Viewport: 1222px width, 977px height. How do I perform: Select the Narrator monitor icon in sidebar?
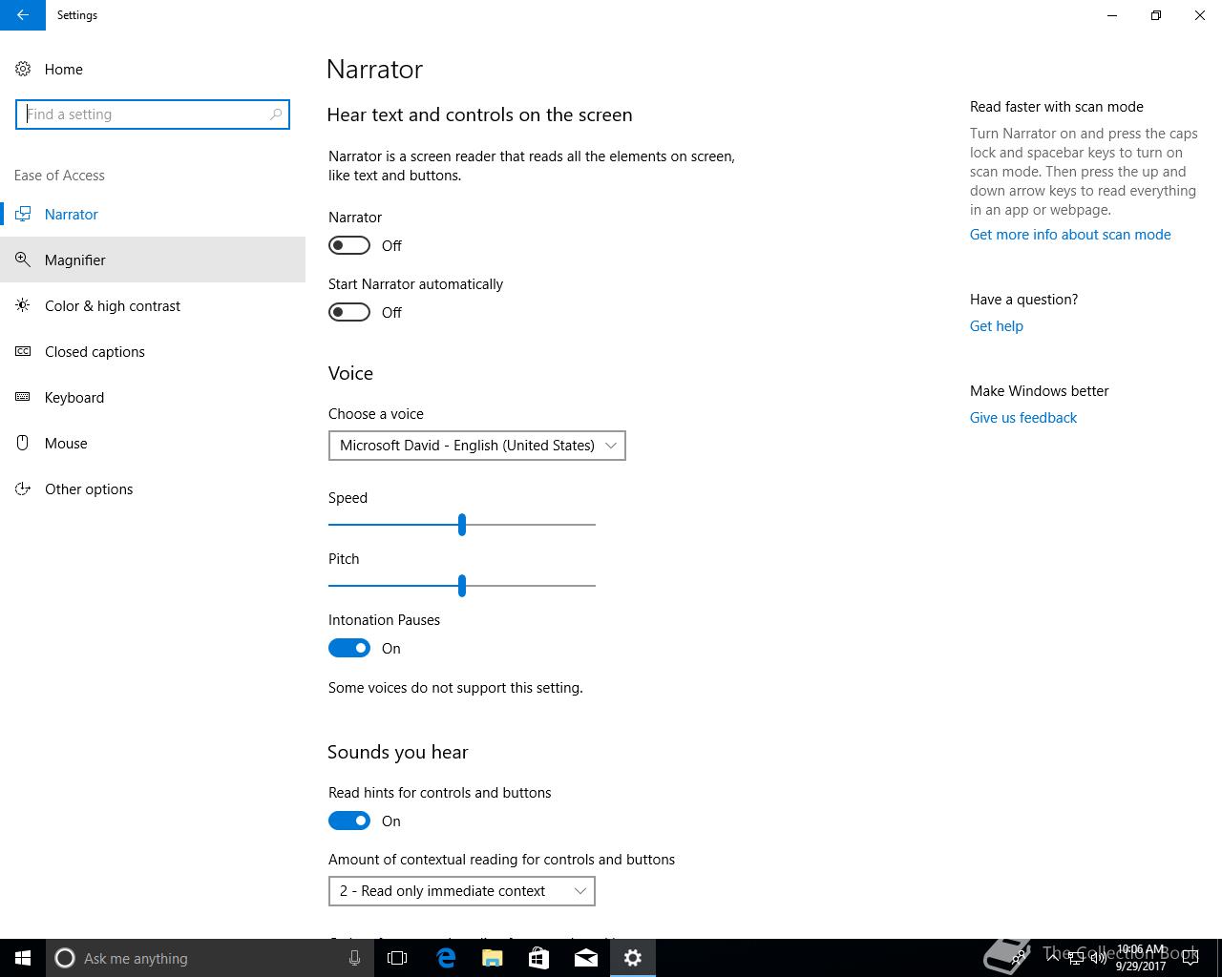[x=23, y=215]
